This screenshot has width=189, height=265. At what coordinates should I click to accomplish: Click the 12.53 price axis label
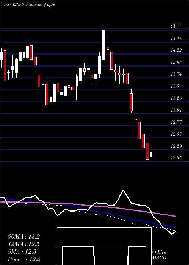176,134
